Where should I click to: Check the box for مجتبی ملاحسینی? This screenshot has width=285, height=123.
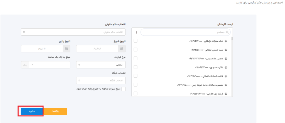coord(136,58)
